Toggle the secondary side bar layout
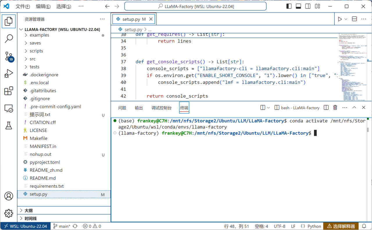The height and width of the screenshot is (230, 372). coord(308,6)
